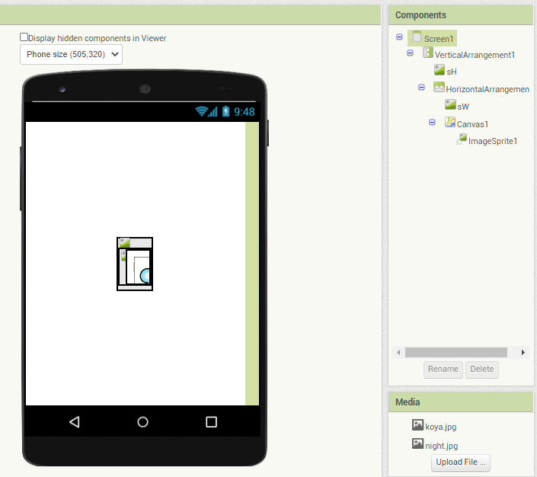537x477 pixels.
Task: Click the Components tree right scroll arrow
Action: [x=523, y=353]
